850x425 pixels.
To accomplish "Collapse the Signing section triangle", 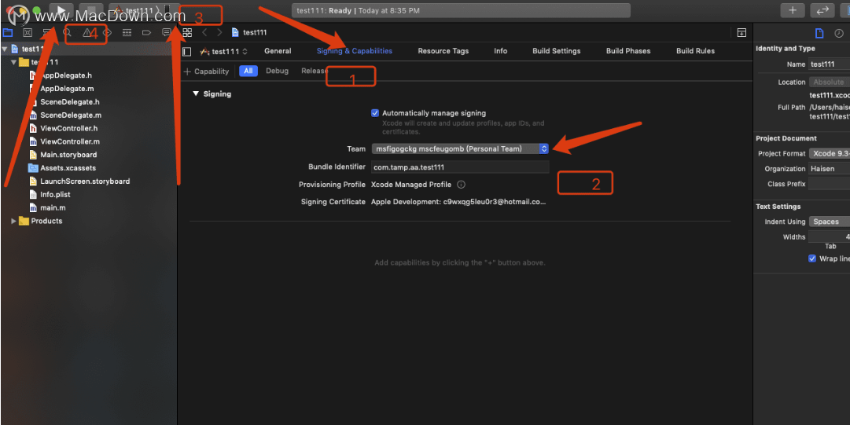I will point(197,94).
